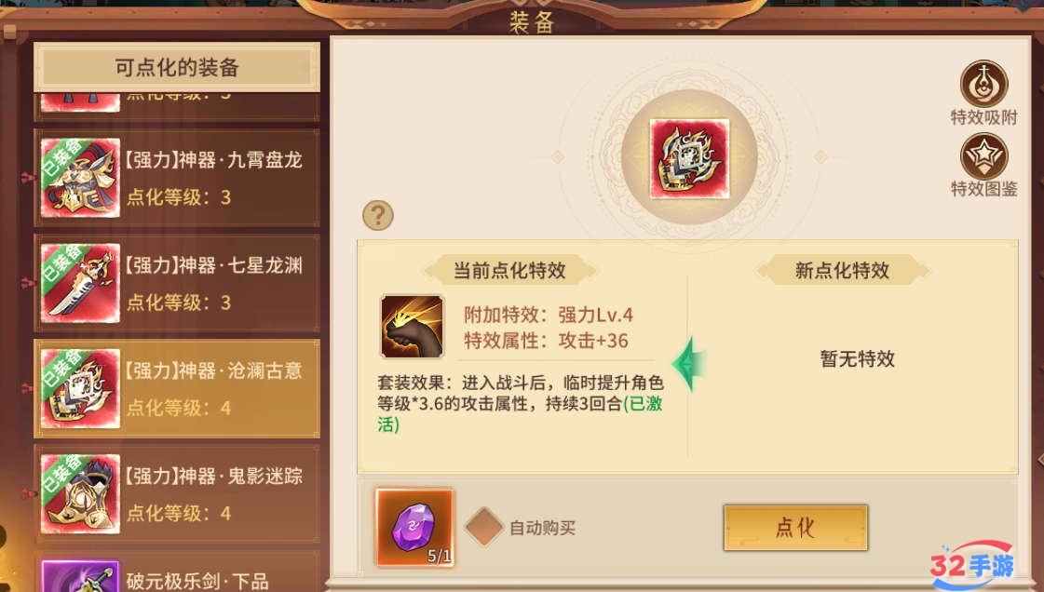Click the 当前点化特效 header
Screen dimensions: 1044x592
coord(509,270)
